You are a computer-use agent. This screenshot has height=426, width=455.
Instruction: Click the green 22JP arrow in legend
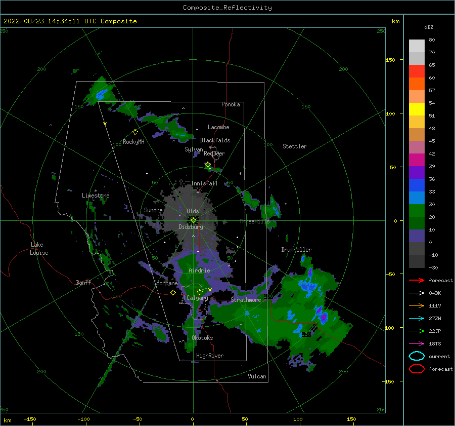(417, 331)
